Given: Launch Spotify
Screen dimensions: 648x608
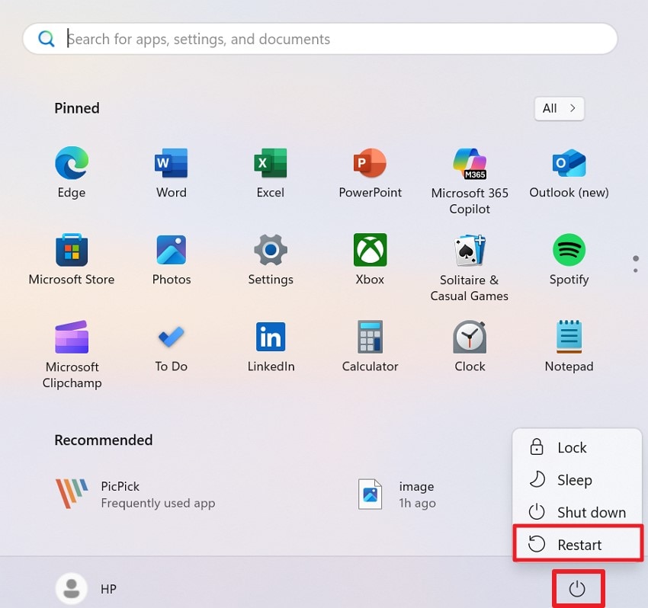Looking at the screenshot, I should tap(569, 260).
